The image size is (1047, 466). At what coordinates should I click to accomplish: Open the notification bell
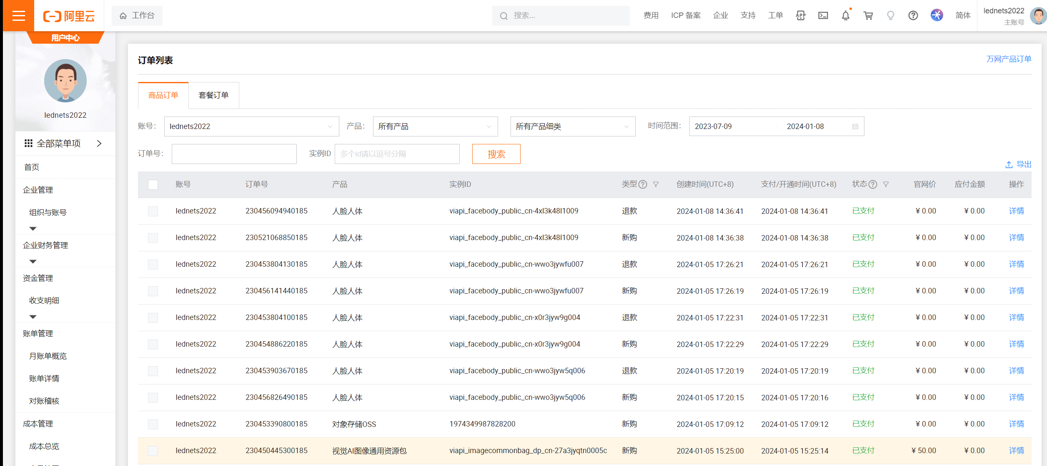coord(845,16)
